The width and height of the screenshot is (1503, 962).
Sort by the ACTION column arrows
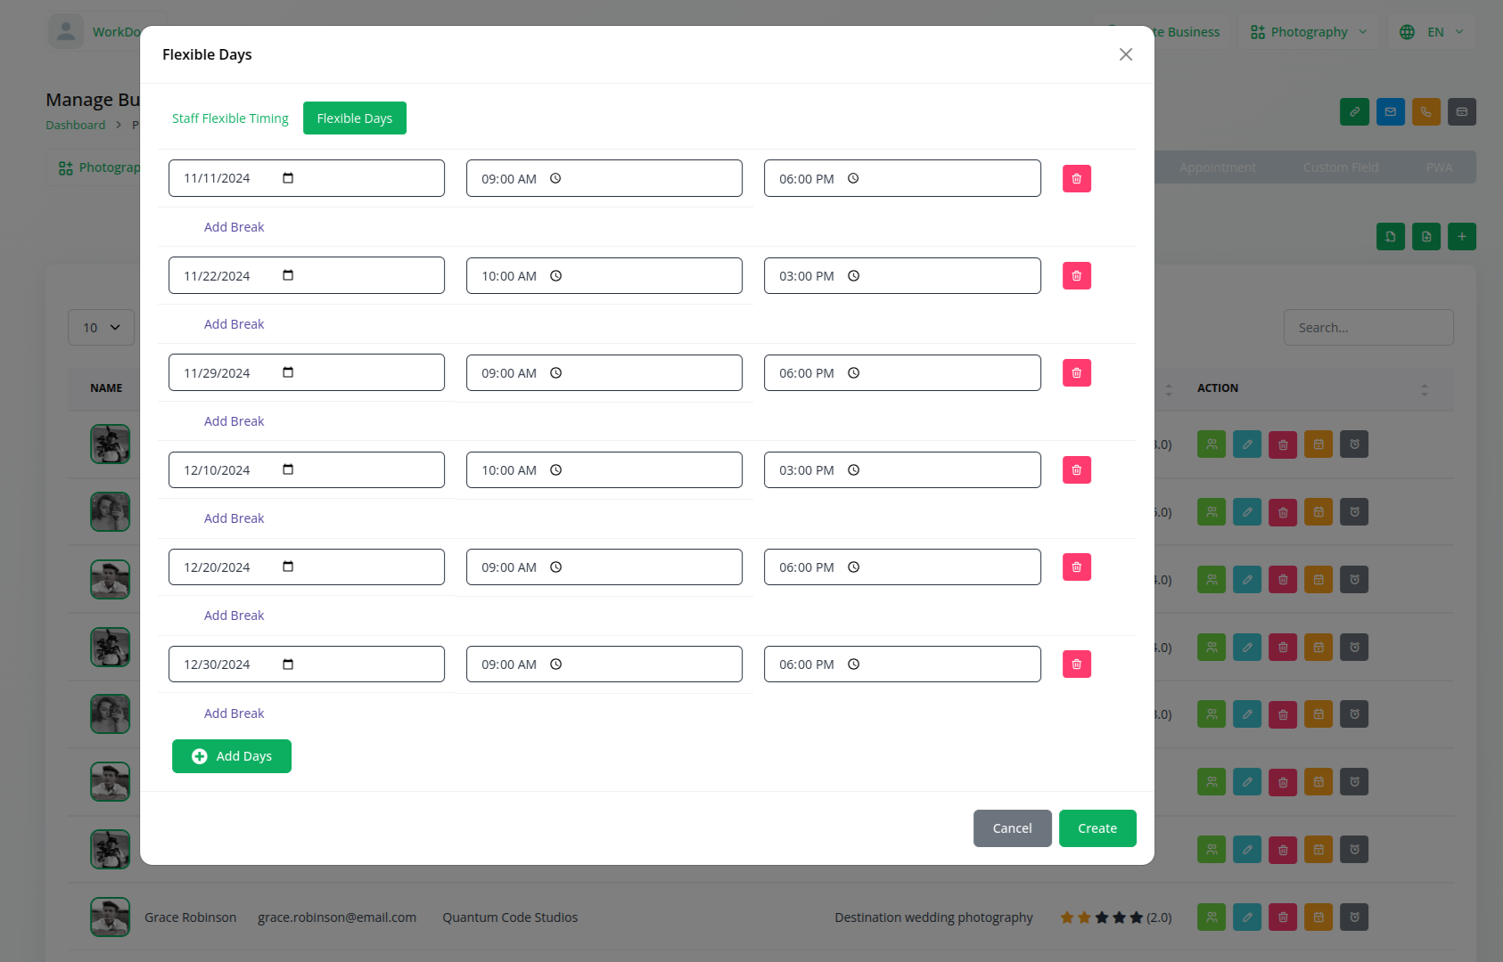[x=1424, y=389]
